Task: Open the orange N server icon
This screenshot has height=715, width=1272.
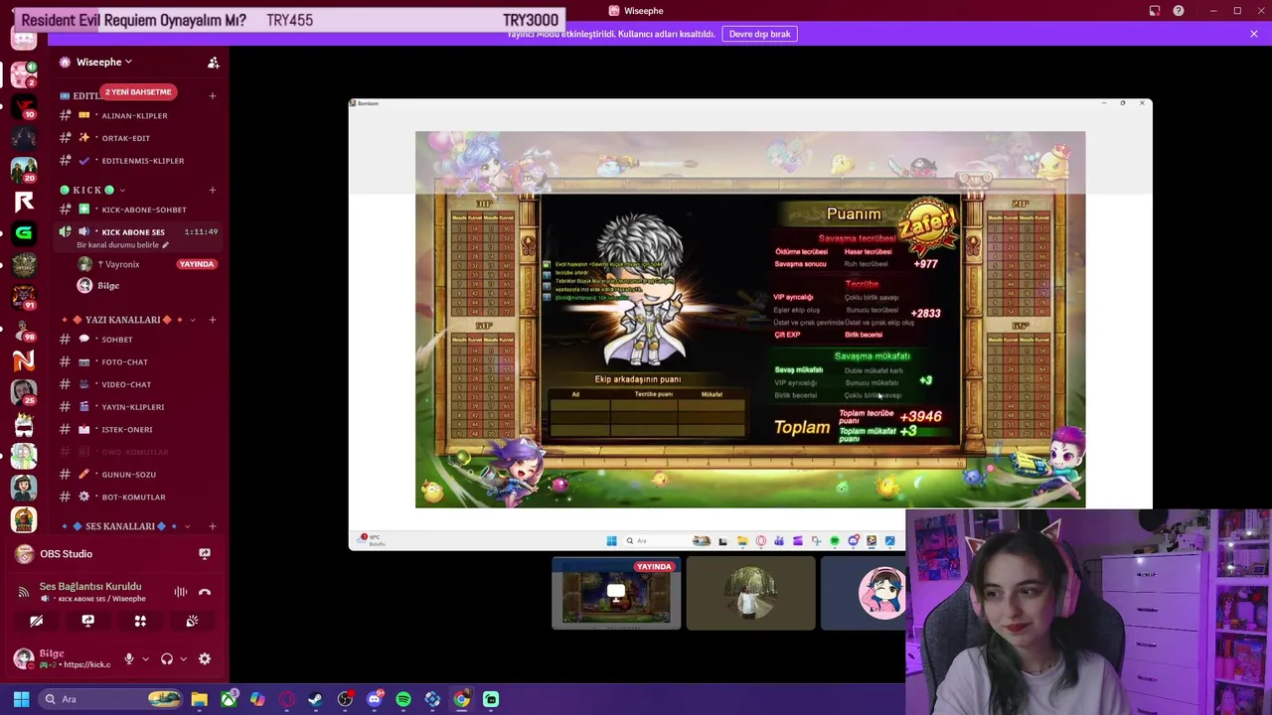Action: coord(24,360)
